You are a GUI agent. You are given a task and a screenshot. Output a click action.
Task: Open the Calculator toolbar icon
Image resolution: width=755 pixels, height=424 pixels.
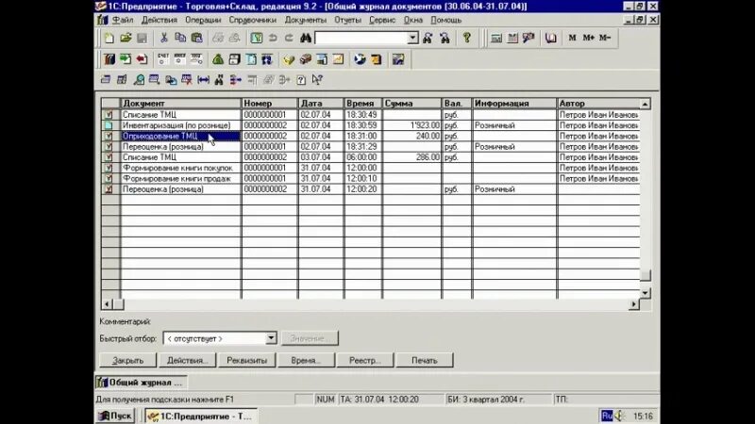click(496, 38)
